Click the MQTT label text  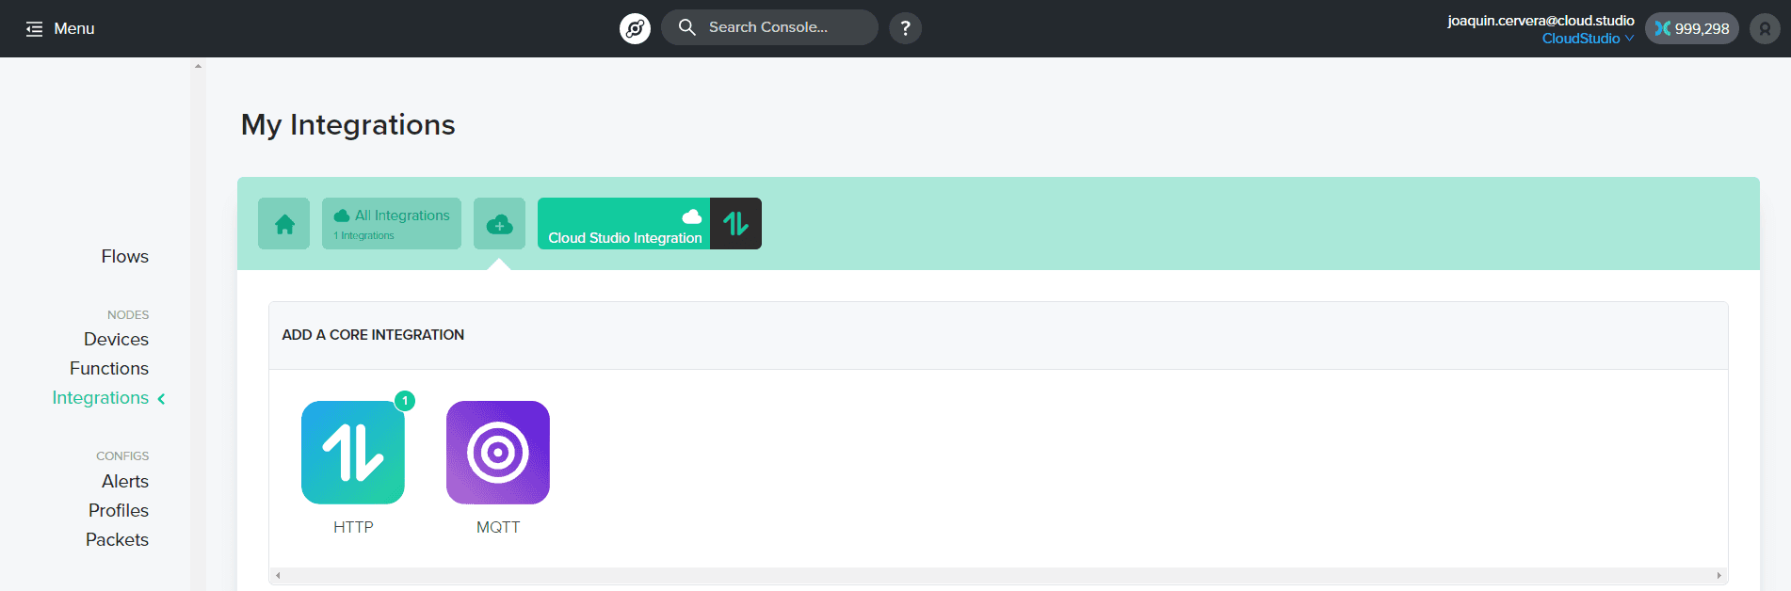(x=498, y=527)
